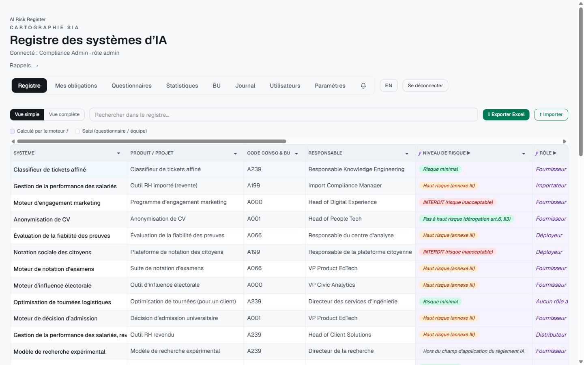Click the 'Importateur' role cell
This screenshot has width=584, height=365.
pyautogui.click(x=551, y=186)
